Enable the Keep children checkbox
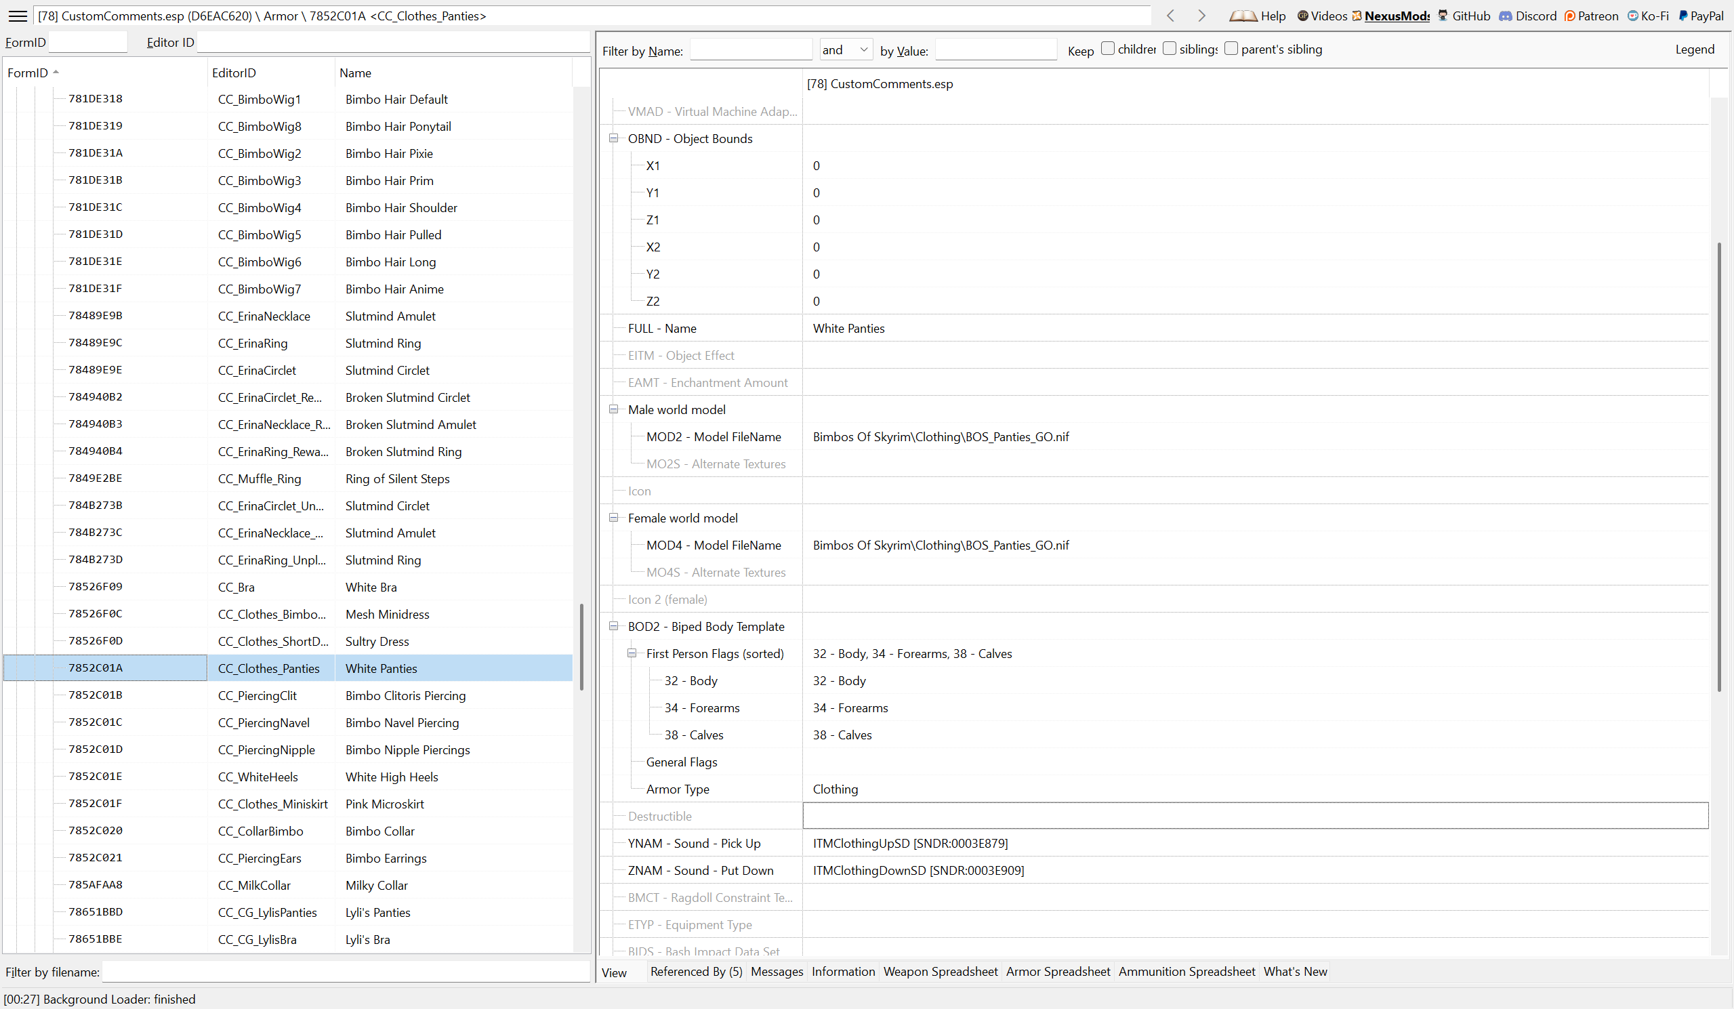1734x1009 pixels. (1108, 49)
